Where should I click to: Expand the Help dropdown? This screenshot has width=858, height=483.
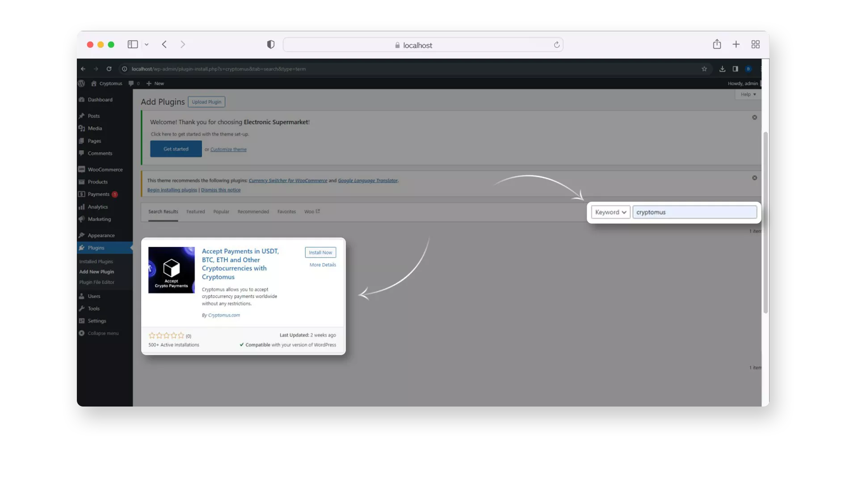coord(748,94)
